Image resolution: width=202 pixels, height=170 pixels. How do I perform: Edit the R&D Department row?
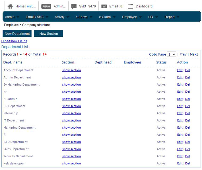(x=180, y=142)
